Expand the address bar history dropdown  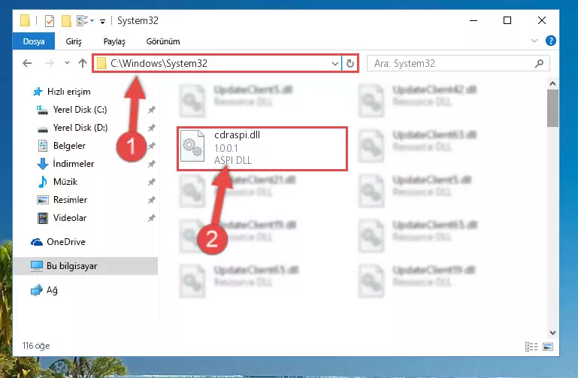(334, 64)
